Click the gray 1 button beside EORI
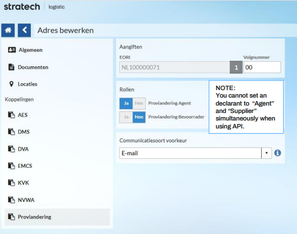The height and width of the screenshot is (234, 297). click(236, 67)
